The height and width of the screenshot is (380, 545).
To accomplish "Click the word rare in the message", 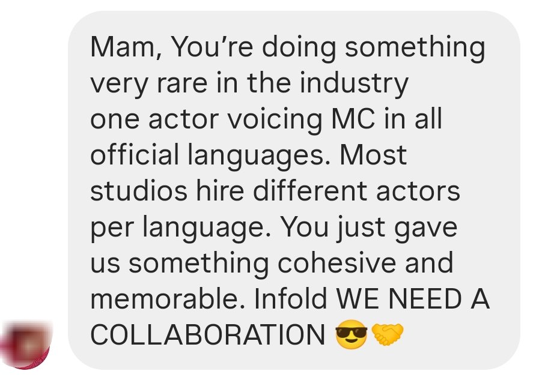I will (x=182, y=84).
